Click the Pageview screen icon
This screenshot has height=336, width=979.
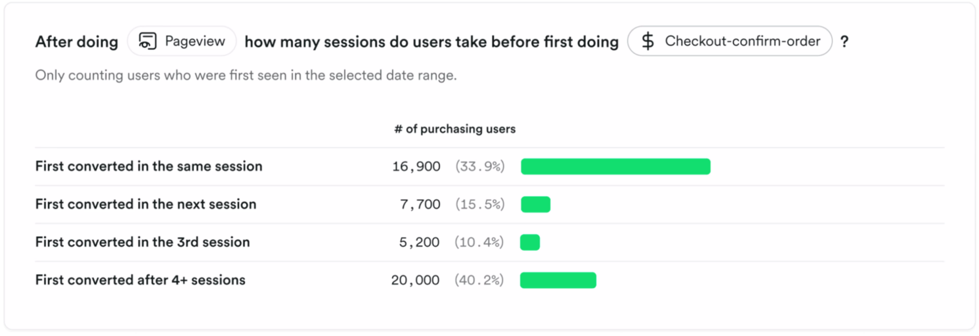147,41
